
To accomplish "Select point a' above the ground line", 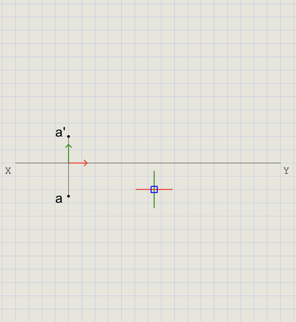I will [x=68, y=136].
